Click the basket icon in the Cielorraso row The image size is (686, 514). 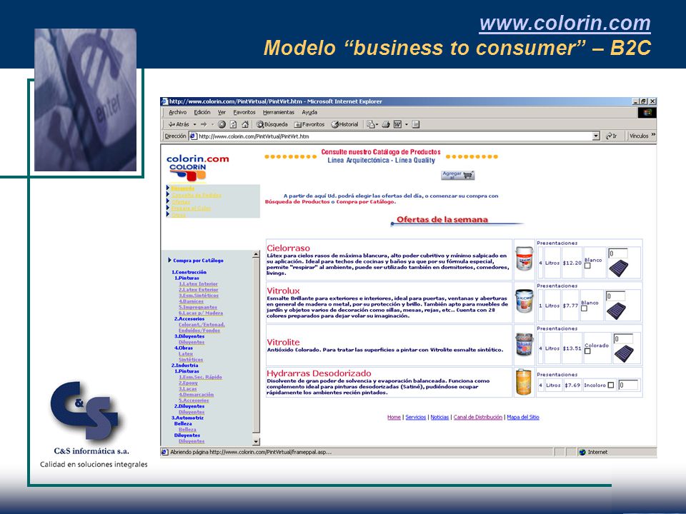pos(618,268)
